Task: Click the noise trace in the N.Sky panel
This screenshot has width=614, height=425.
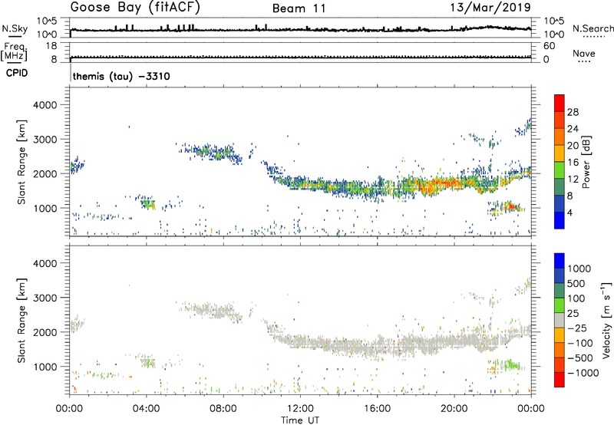Action: point(300,30)
